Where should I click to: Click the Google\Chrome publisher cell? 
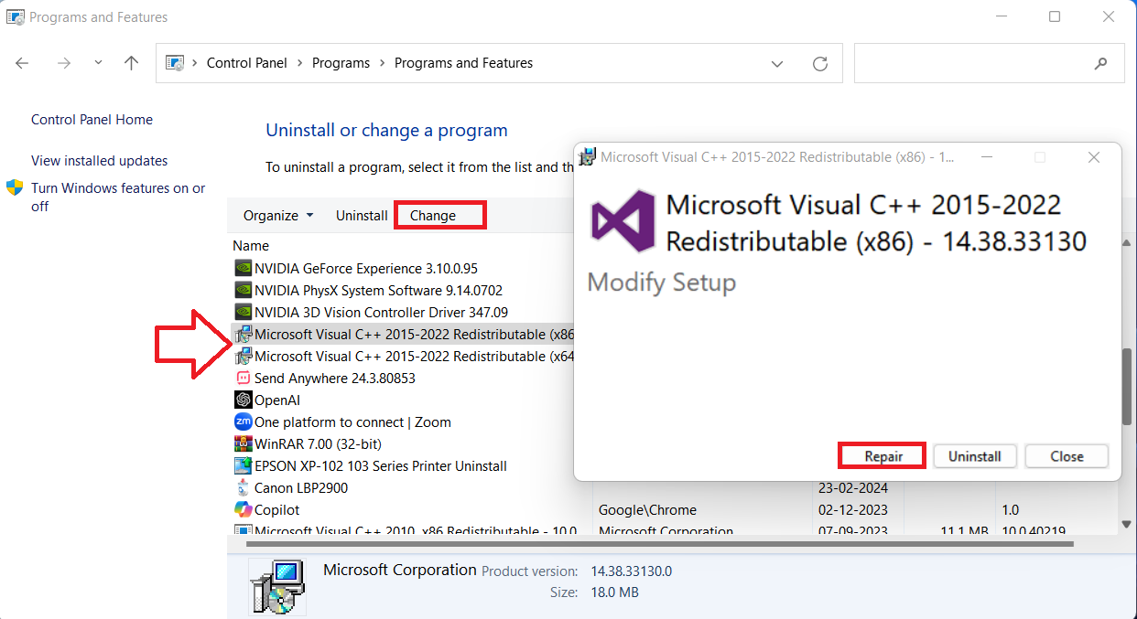point(647,509)
